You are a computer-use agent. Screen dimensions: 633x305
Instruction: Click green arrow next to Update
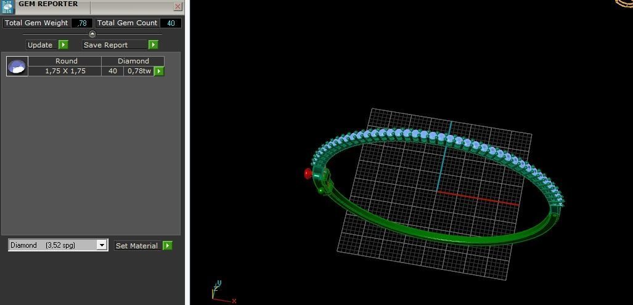point(63,45)
